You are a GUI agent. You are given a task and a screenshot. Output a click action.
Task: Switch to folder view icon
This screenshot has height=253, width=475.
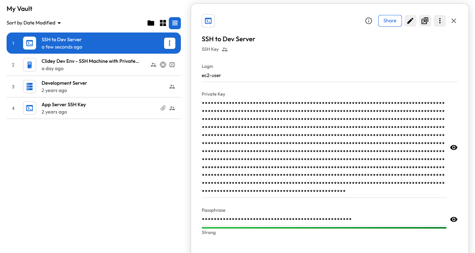(151, 23)
